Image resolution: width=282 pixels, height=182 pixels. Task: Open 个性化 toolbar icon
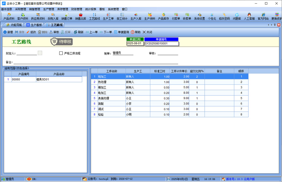[x=212, y=17]
